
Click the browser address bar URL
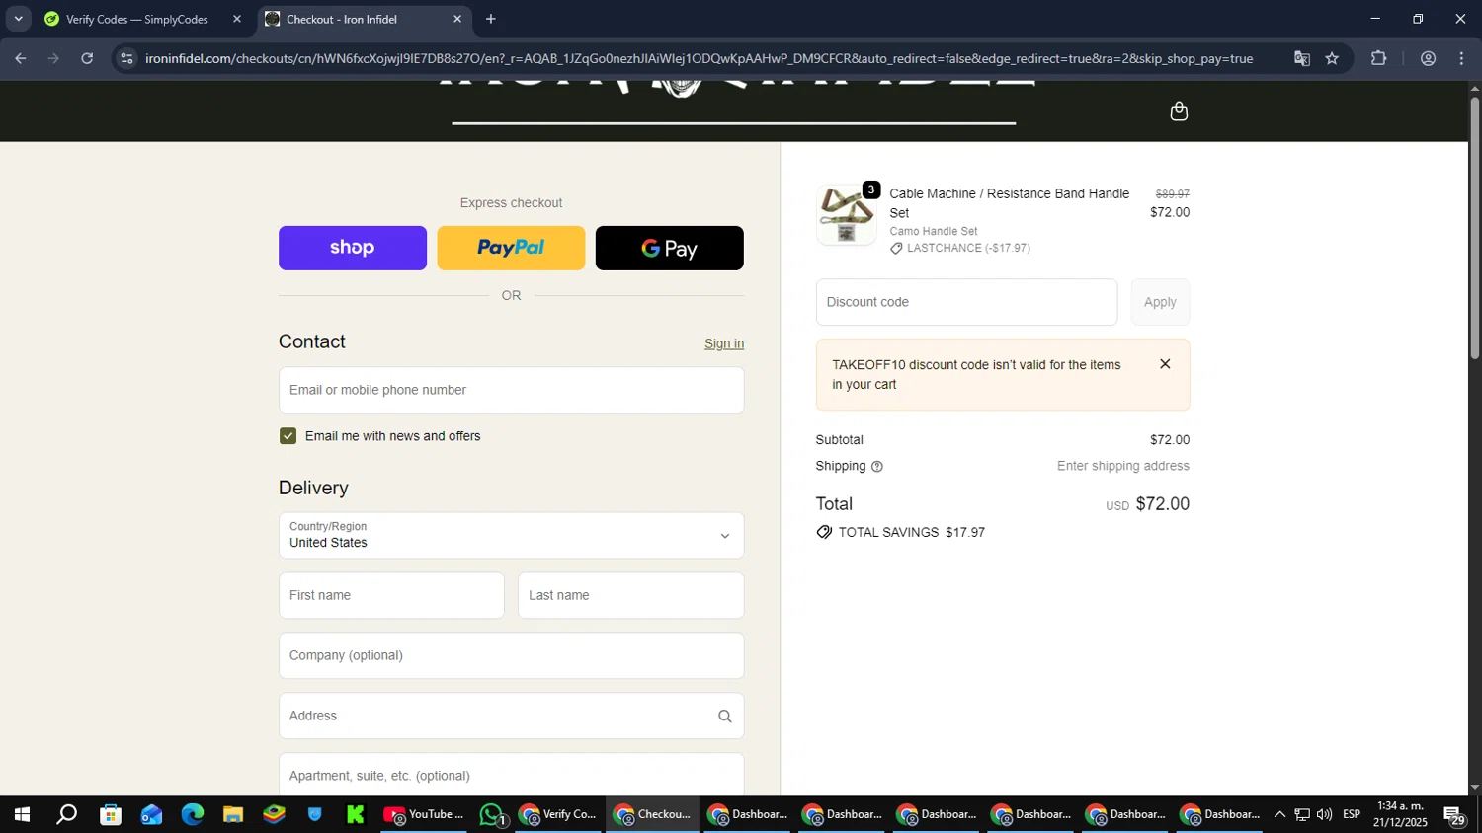pos(699,58)
